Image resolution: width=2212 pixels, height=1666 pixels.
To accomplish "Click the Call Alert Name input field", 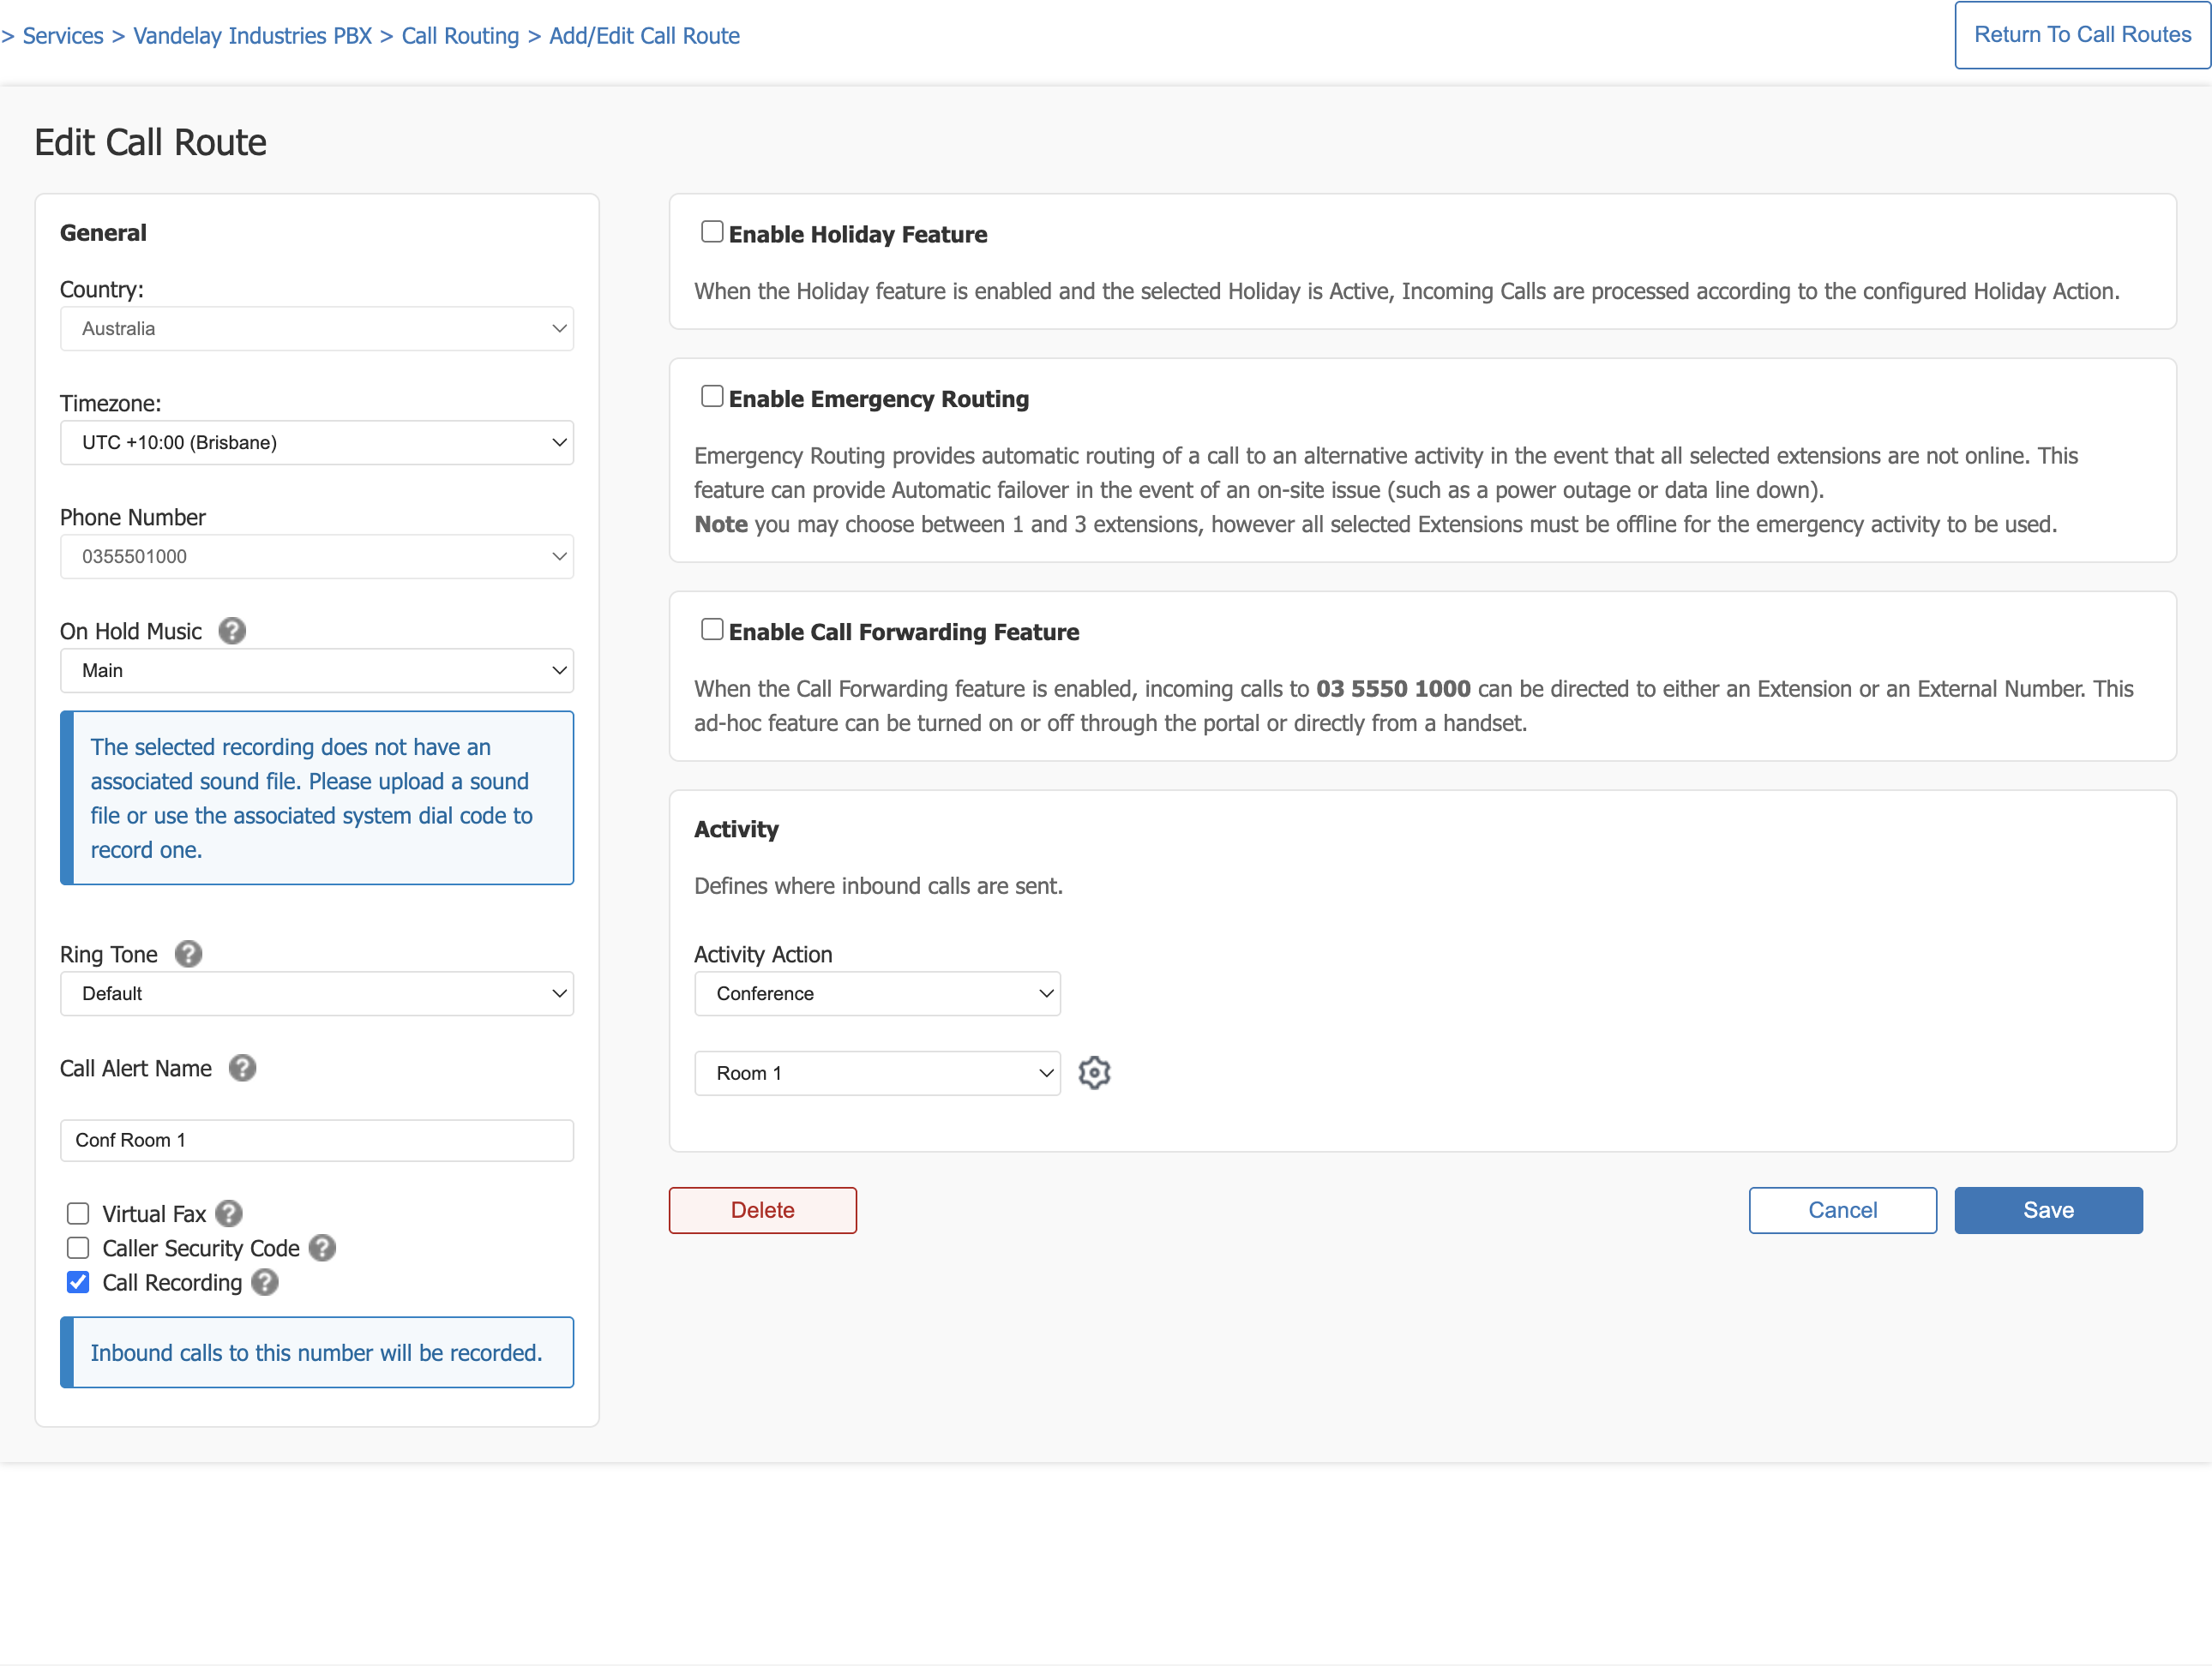I will (317, 1139).
